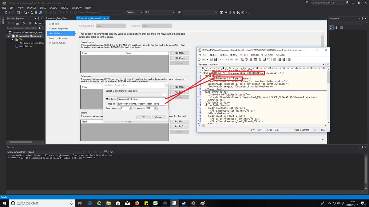This screenshot has width=369, height=207.
Task: Open Steam from the Windows taskbar
Action: [184, 203]
